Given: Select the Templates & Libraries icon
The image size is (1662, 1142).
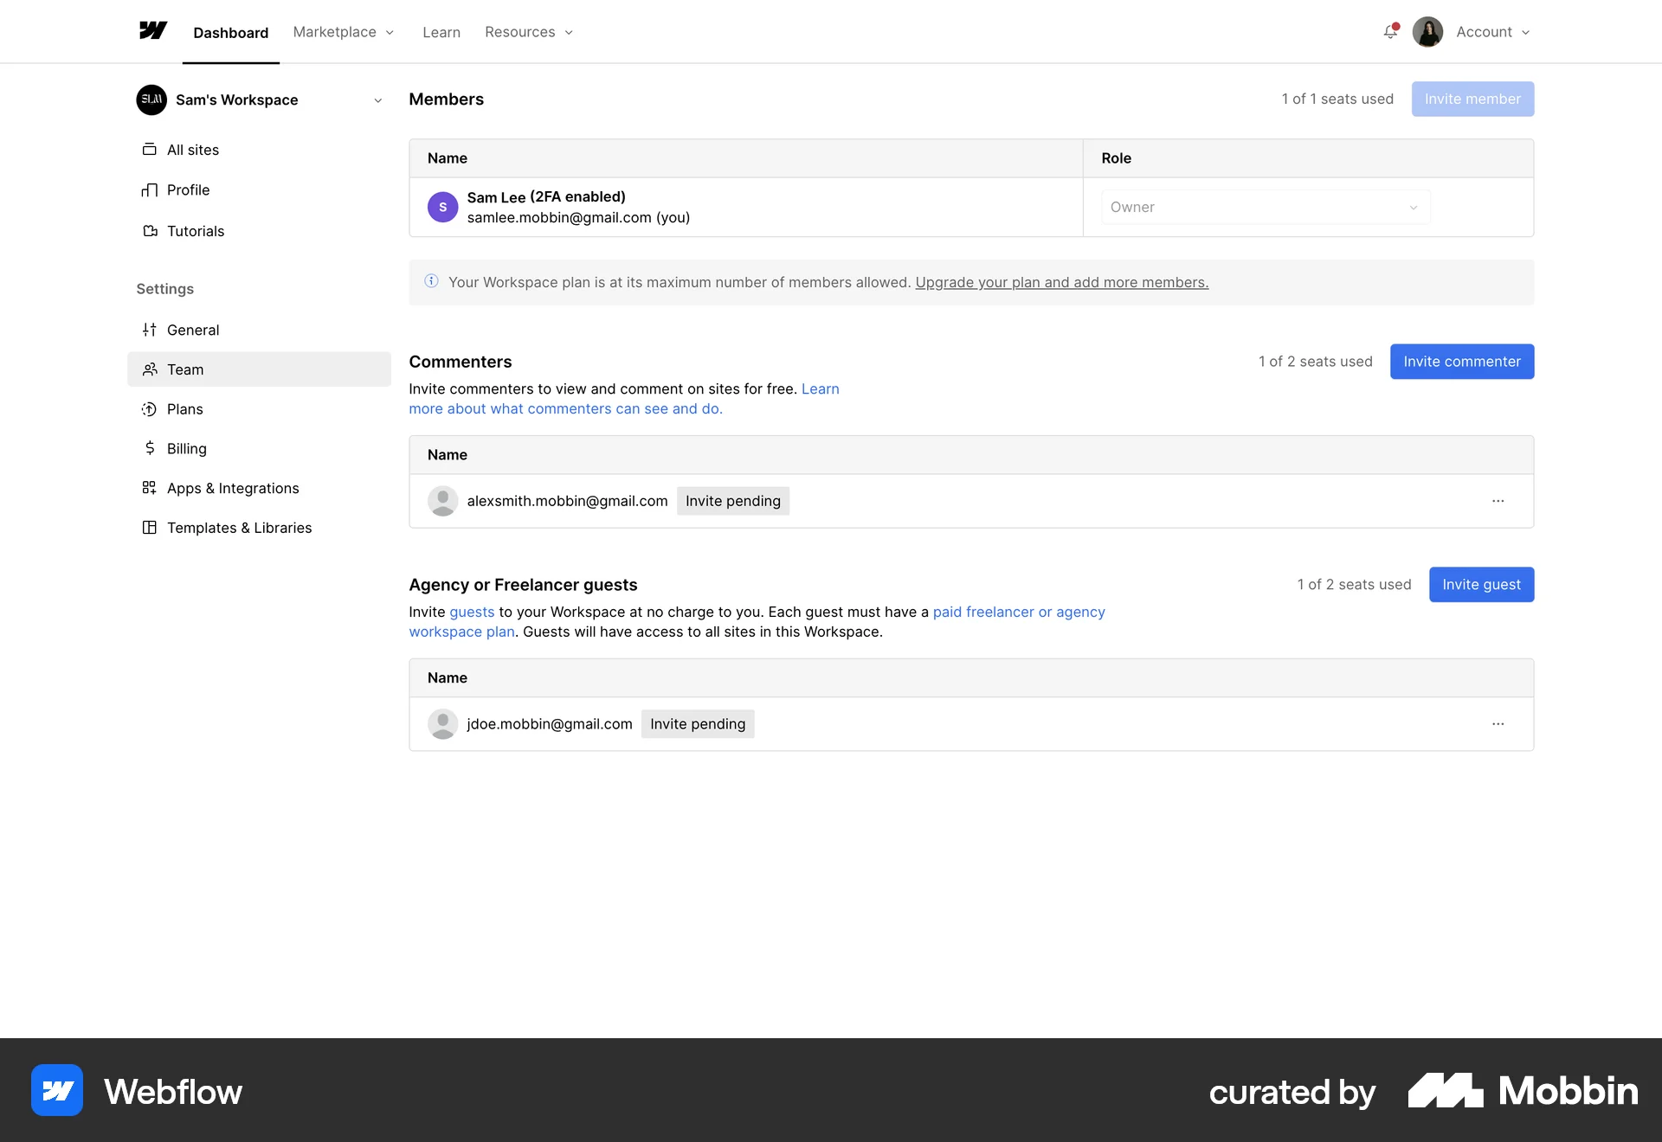Looking at the screenshot, I should (x=149, y=527).
